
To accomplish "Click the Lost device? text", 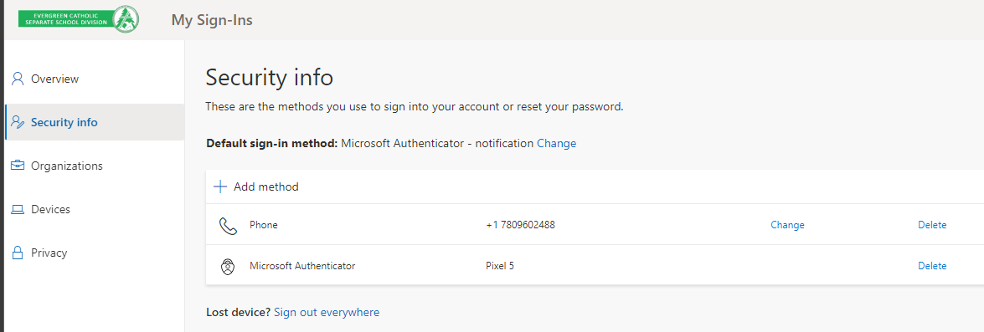I will 239,312.
